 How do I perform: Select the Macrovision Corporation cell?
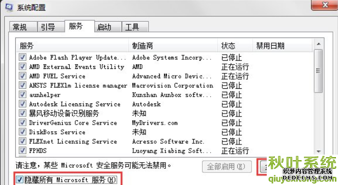[173, 86]
